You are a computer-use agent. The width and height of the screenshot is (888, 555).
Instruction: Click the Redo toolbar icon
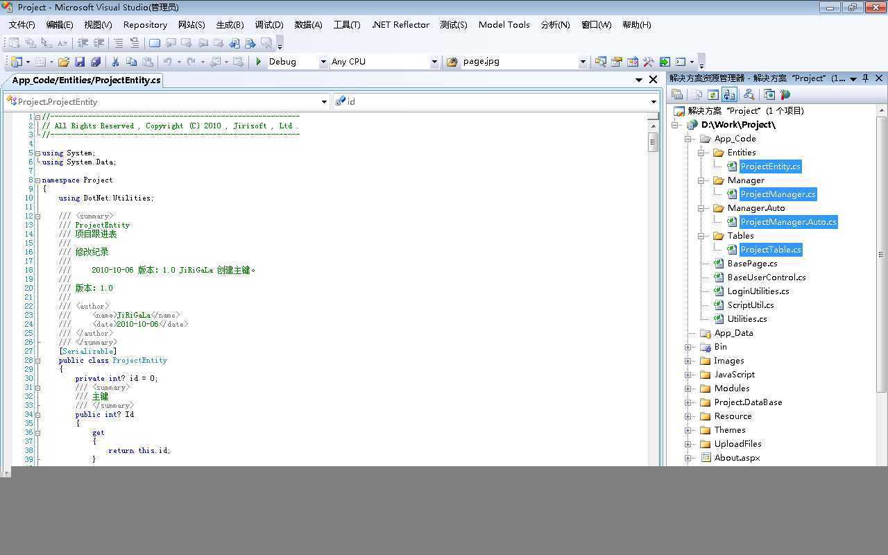[191, 62]
